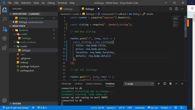Open the Manage gear icon
The height and width of the screenshot is (110, 195).
[x=4, y=100]
